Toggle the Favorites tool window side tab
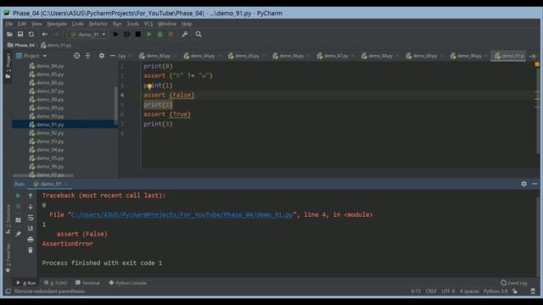Image resolution: width=543 pixels, height=305 pixels. point(8,258)
